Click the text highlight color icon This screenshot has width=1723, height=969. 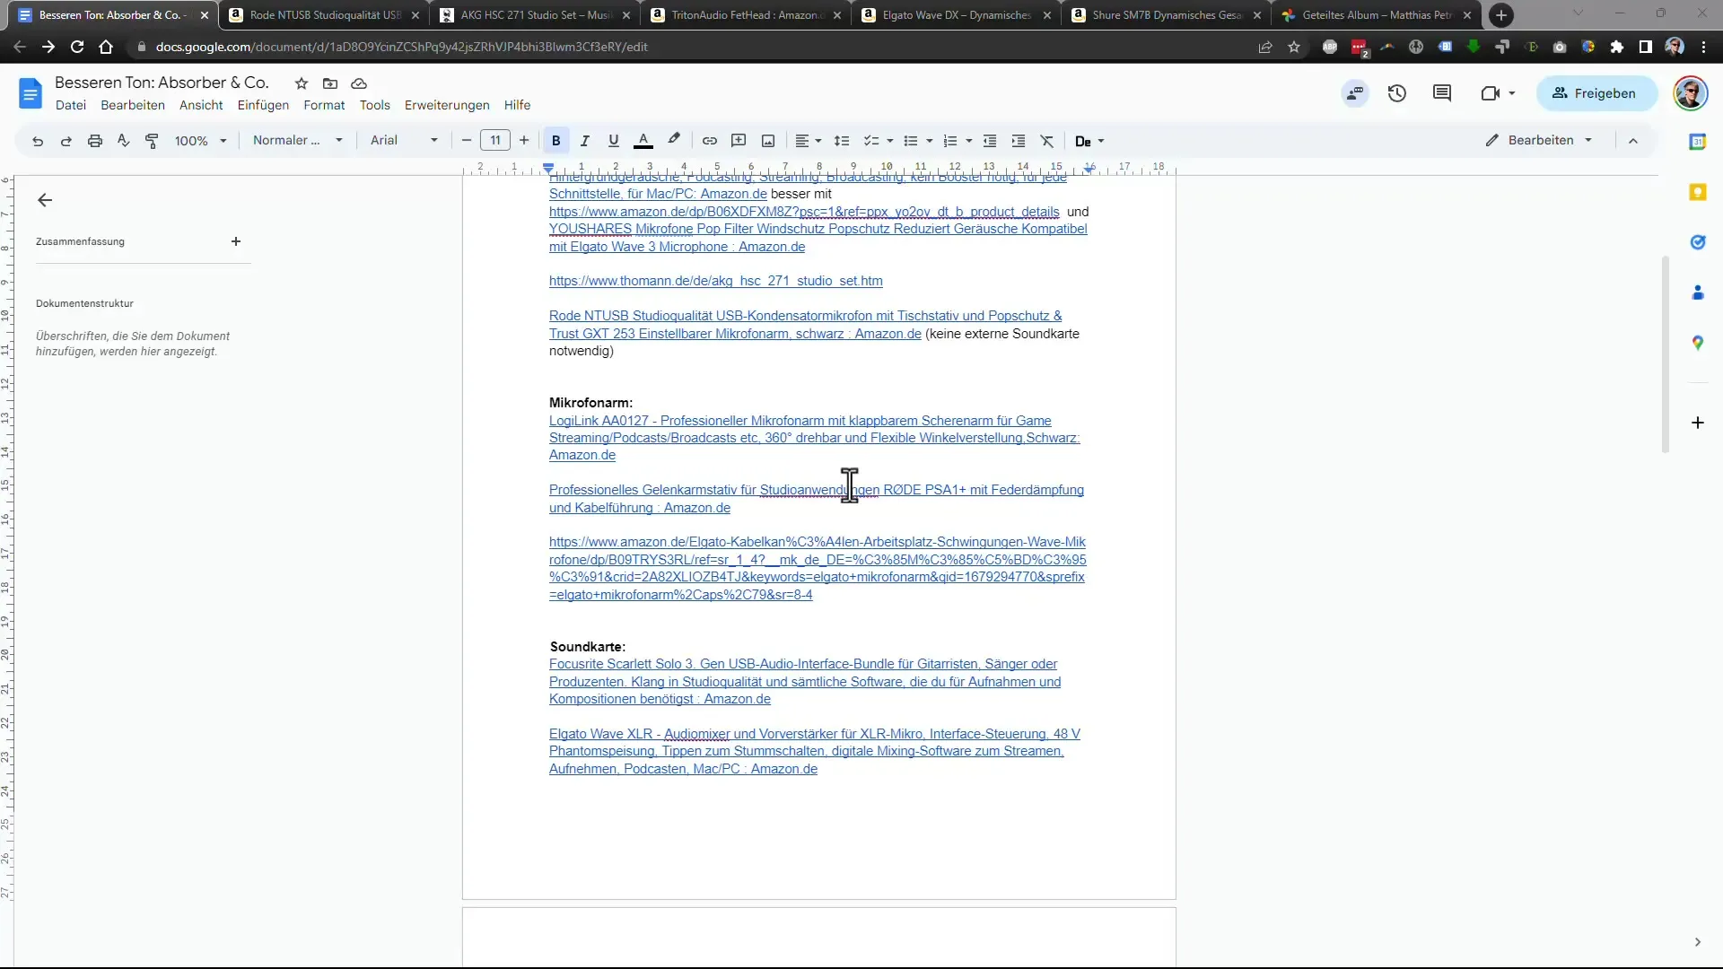coord(675,140)
